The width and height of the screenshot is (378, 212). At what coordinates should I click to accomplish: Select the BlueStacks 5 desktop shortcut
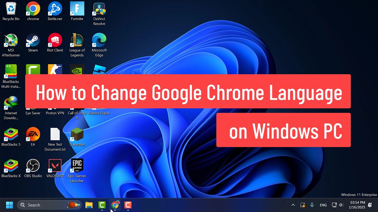tap(11, 137)
